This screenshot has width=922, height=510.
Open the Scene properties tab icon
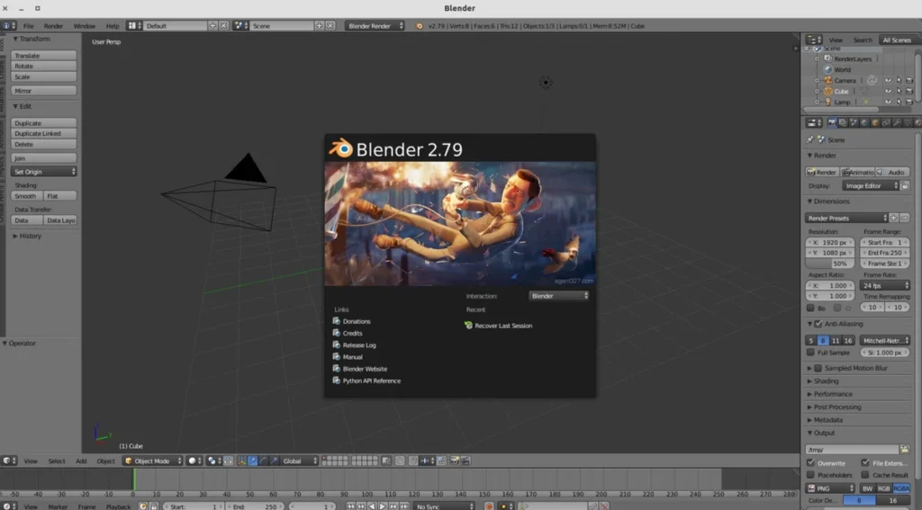point(854,123)
